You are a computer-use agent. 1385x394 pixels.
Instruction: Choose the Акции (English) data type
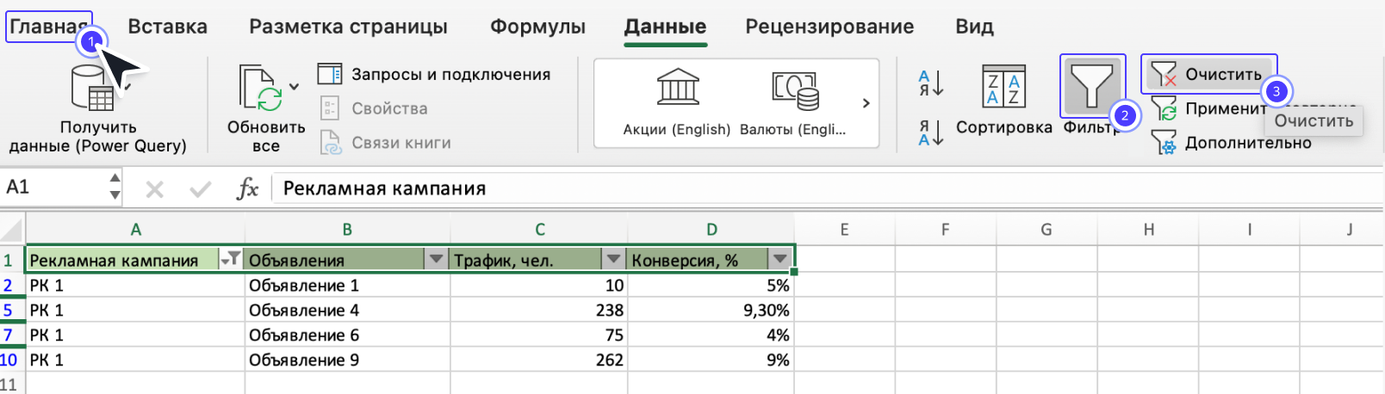pos(677,103)
